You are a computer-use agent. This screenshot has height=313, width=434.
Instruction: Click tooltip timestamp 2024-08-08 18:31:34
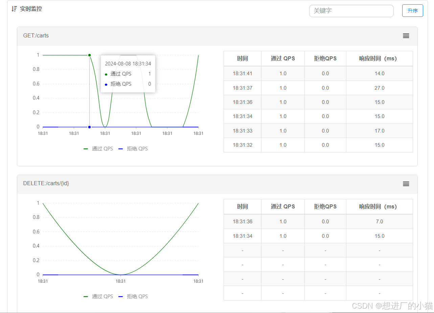pos(128,63)
